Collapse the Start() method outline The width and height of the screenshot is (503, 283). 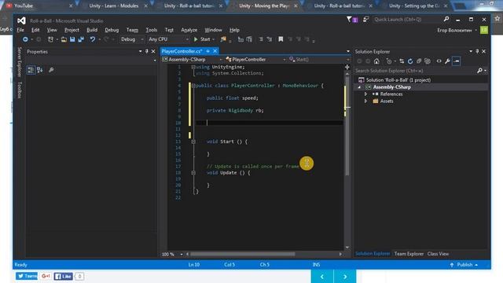click(x=193, y=141)
